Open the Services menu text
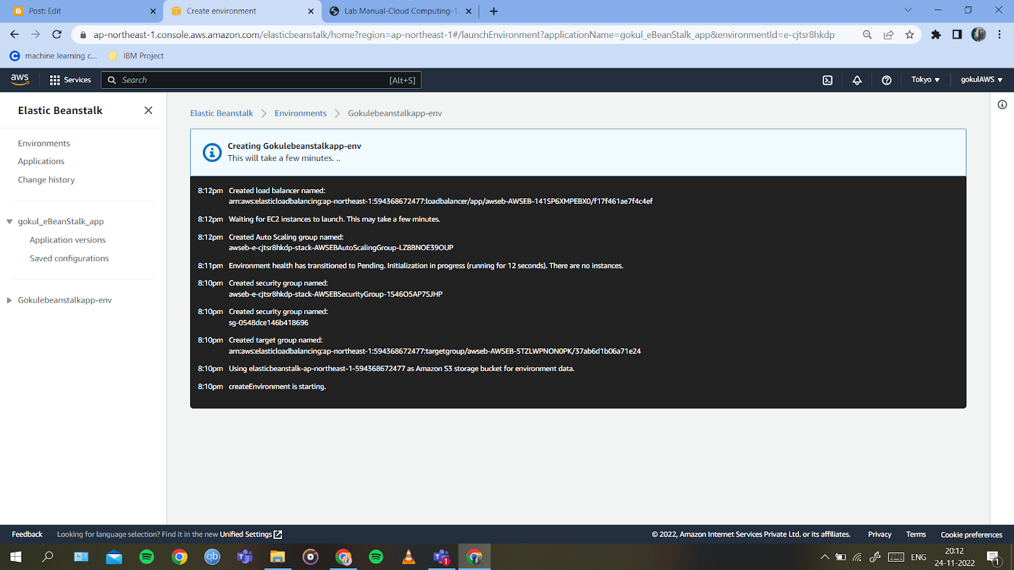 click(x=77, y=80)
